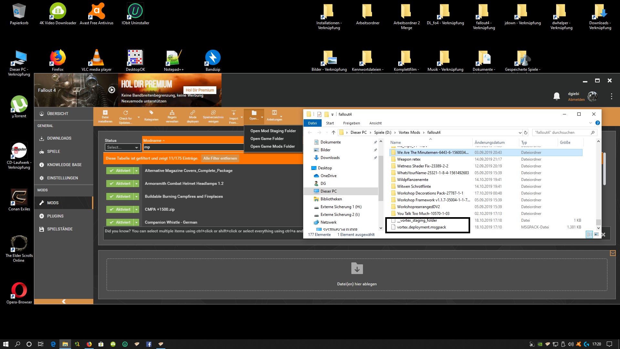Expand dropdown arrow next to Armorsmith Aktiviert
Image resolution: width=620 pixels, height=349 pixels.
pyautogui.click(x=137, y=184)
